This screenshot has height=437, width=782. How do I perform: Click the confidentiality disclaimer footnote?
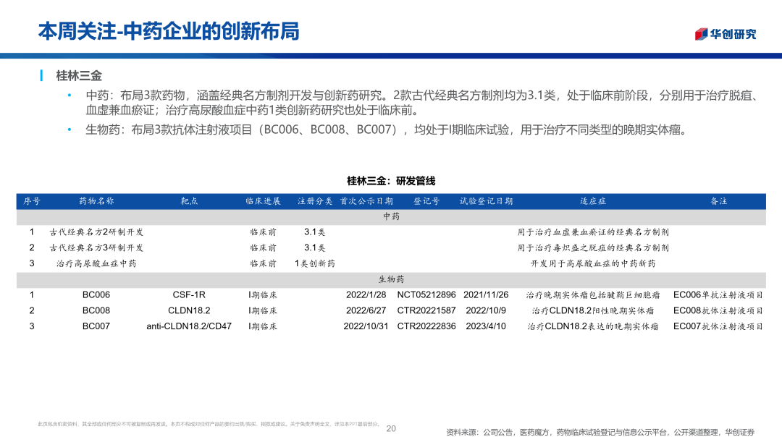click(x=209, y=424)
